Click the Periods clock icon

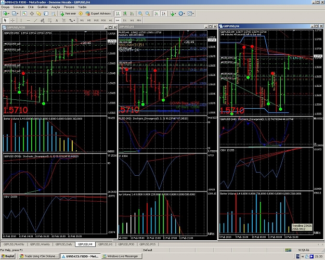coord(181,14)
